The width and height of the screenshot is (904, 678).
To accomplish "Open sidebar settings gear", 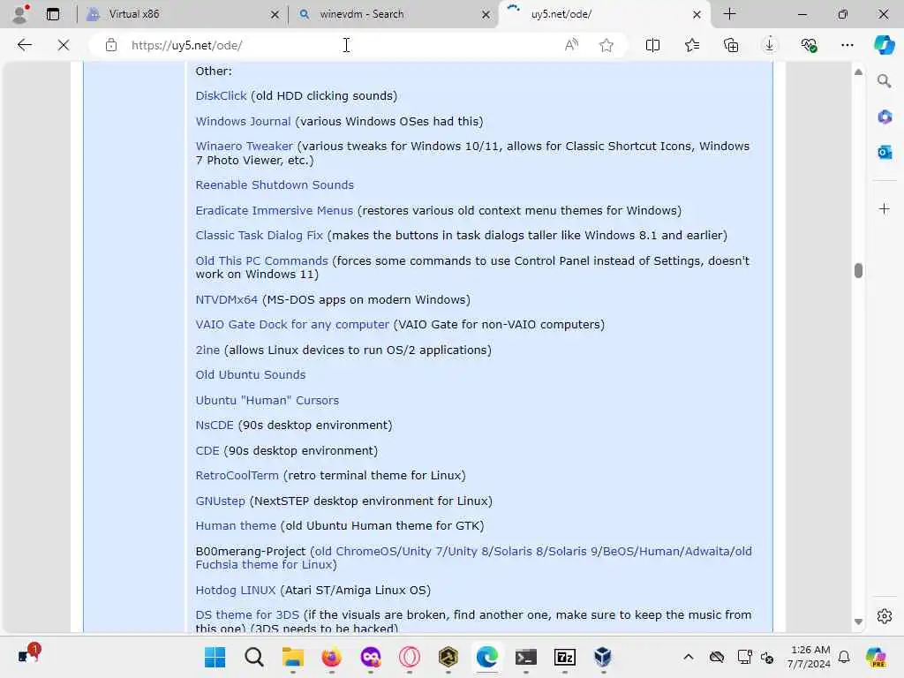I will coord(885,616).
